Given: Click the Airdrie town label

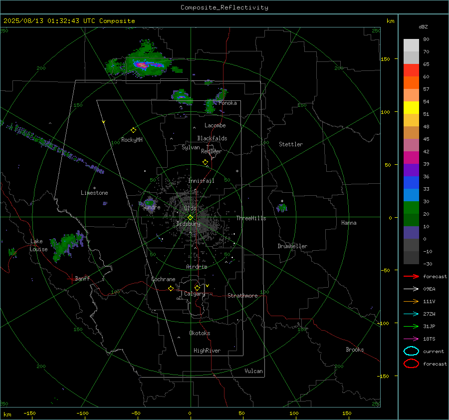Looking at the screenshot, I should pos(197,267).
